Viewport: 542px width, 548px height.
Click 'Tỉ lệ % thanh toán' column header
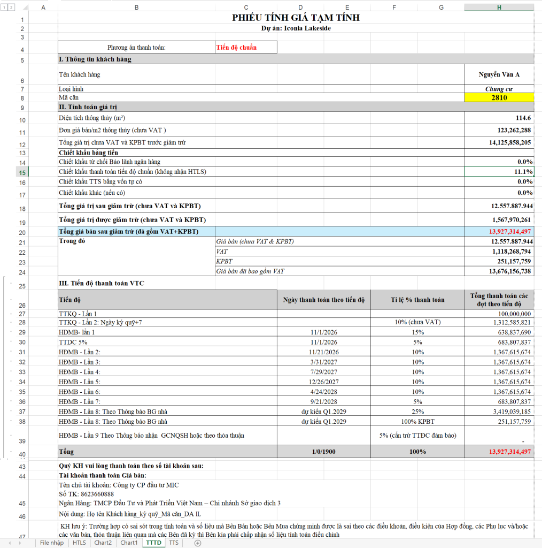coord(417,300)
